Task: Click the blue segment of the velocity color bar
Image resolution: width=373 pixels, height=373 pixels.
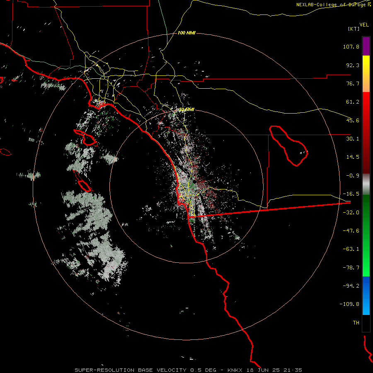Action: (x=366, y=295)
